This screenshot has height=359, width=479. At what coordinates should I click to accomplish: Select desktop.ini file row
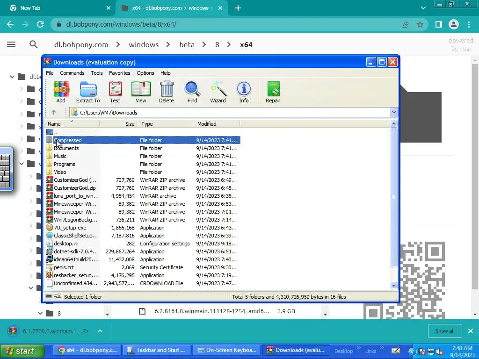(142, 243)
